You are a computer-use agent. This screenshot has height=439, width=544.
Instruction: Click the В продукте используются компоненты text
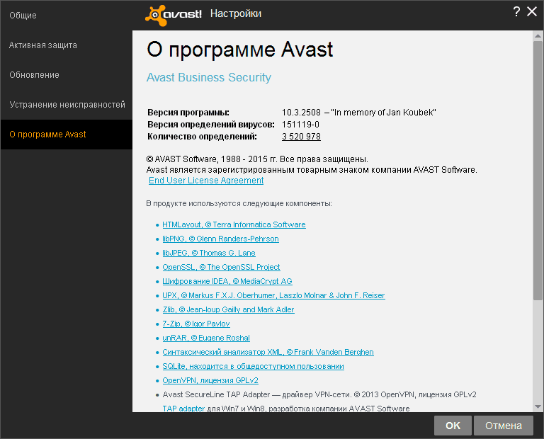click(x=239, y=203)
